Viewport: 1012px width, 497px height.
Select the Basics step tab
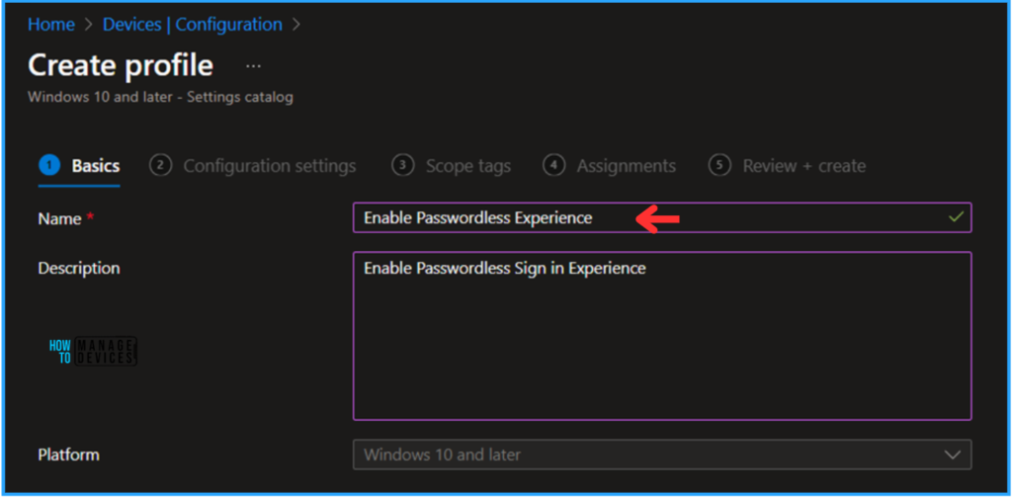[79, 166]
